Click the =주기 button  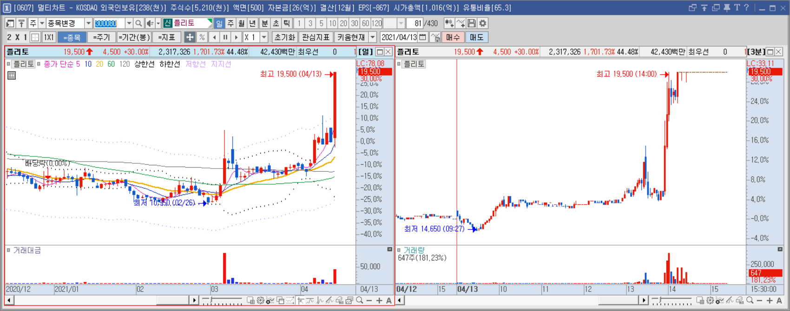click(x=101, y=37)
